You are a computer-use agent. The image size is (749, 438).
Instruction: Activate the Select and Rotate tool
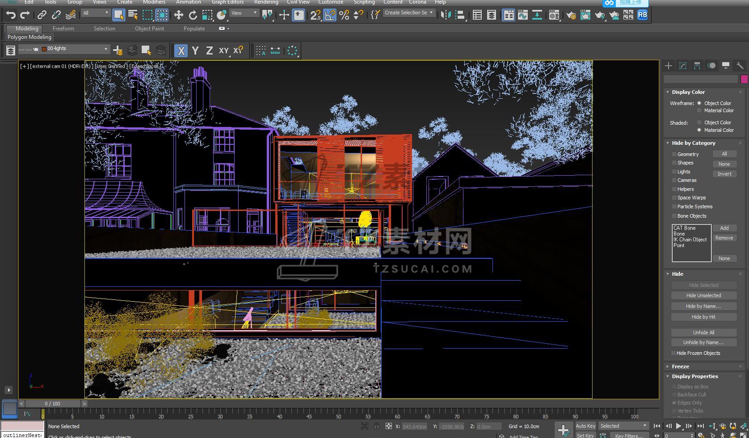coord(193,15)
